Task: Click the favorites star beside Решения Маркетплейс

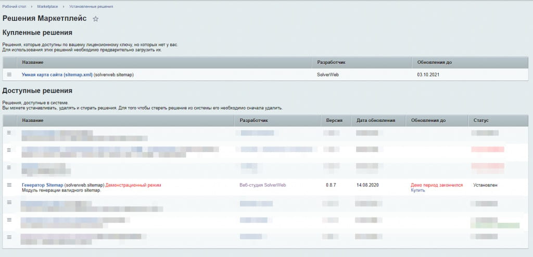Action: pyautogui.click(x=95, y=19)
